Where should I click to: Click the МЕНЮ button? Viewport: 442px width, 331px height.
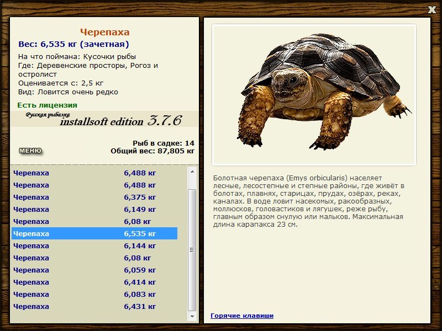click(x=30, y=151)
